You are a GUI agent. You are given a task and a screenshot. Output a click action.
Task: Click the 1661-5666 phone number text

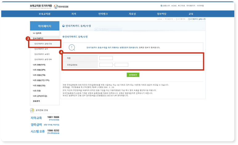point(53,117)
